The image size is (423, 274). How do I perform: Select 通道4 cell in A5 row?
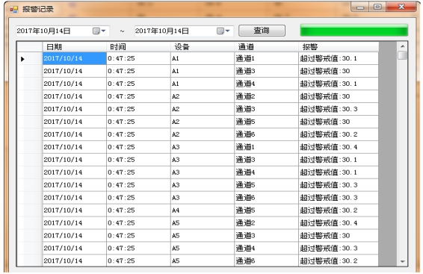coord(266,249)
